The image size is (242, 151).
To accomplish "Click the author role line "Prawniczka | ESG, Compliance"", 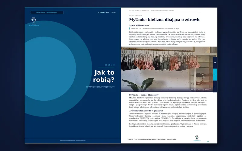I will click(155, 28).
